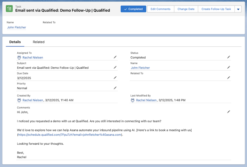Click the 'Rachel' signature line
This screenshot has width=247, height=167.
pos(22,157)
